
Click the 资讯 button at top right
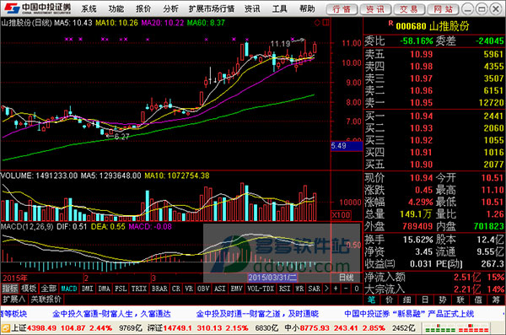pos(375,9)
